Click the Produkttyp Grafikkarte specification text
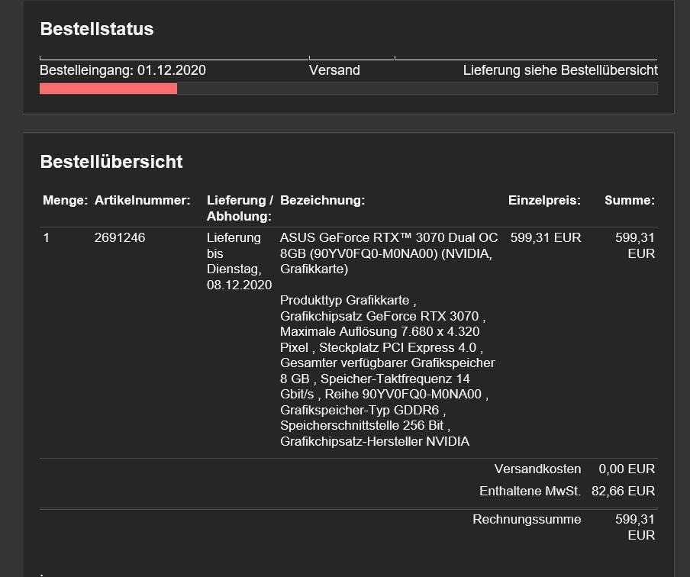Viewport: 690px width, 577px height. 347,300
